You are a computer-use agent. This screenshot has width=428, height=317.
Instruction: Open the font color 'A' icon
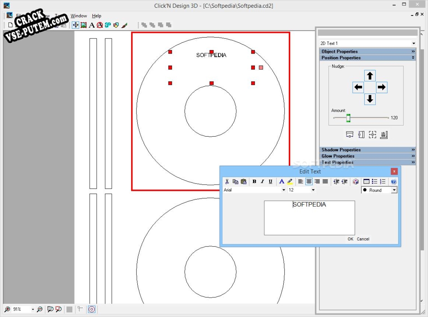point(282,182)
